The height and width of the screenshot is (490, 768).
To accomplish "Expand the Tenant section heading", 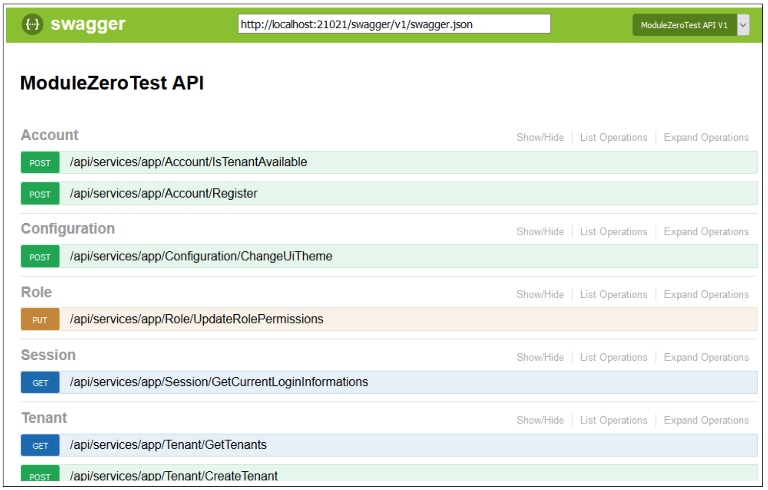I will click(x=44, y=418).
